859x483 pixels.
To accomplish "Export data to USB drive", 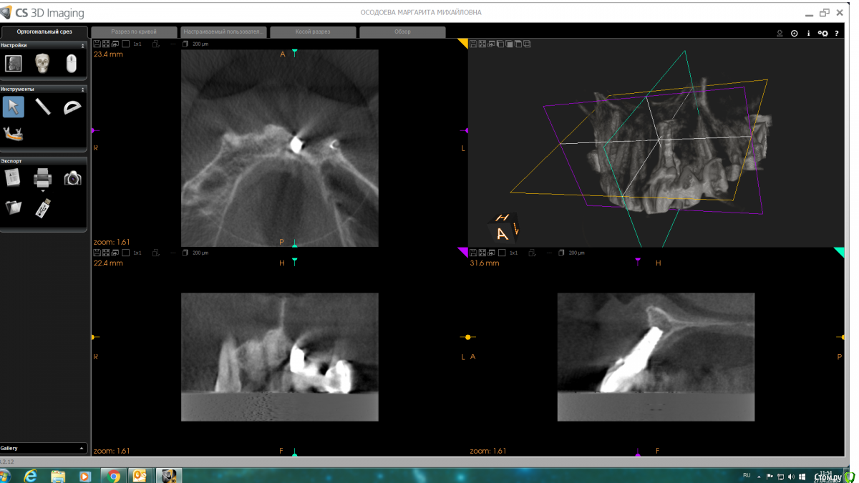I will [42, 208].
